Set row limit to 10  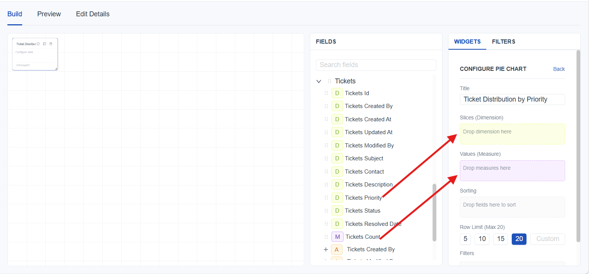[482, 239]
